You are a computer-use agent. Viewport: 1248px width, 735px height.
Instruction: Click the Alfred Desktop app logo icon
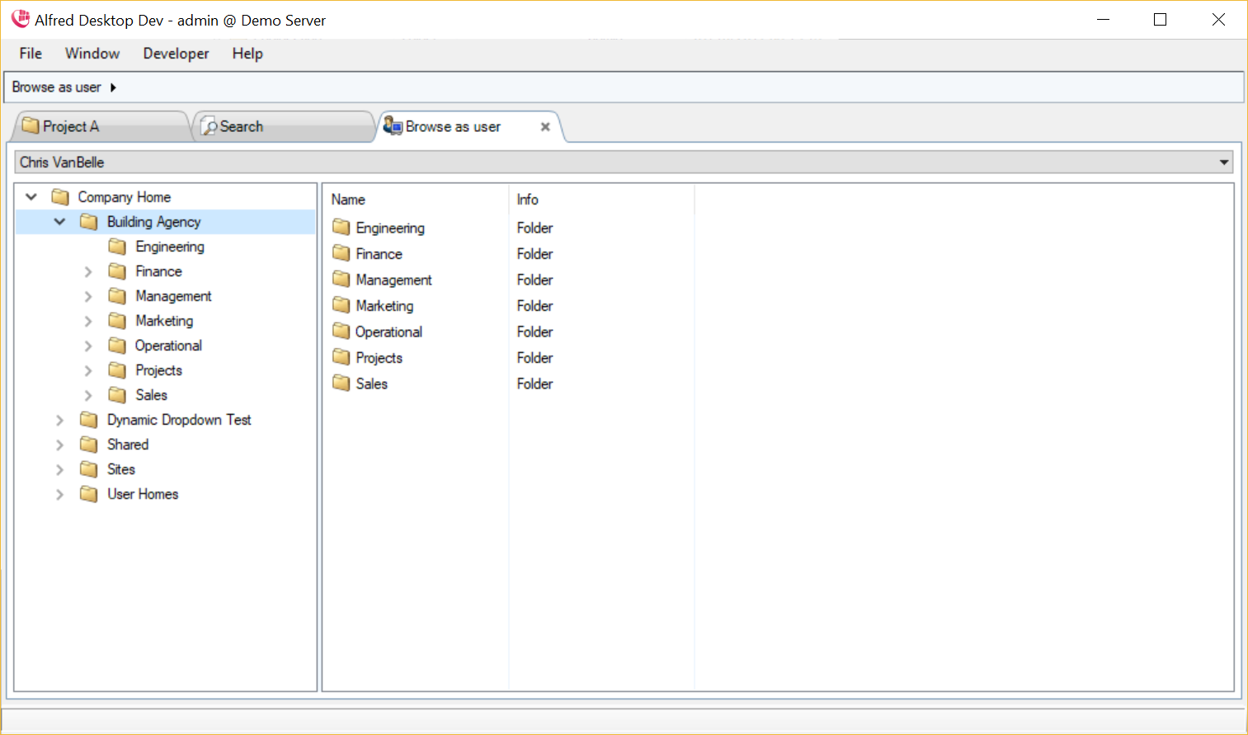pos(20,19)
